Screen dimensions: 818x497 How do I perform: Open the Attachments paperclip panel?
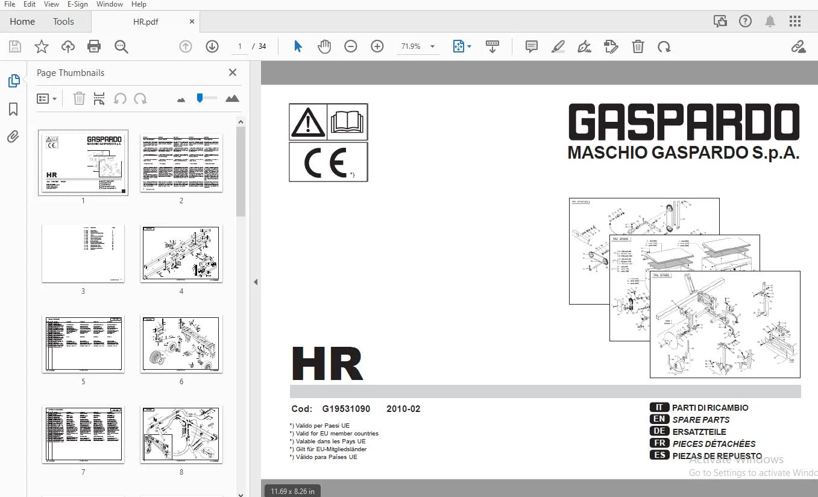coord(13,137)
